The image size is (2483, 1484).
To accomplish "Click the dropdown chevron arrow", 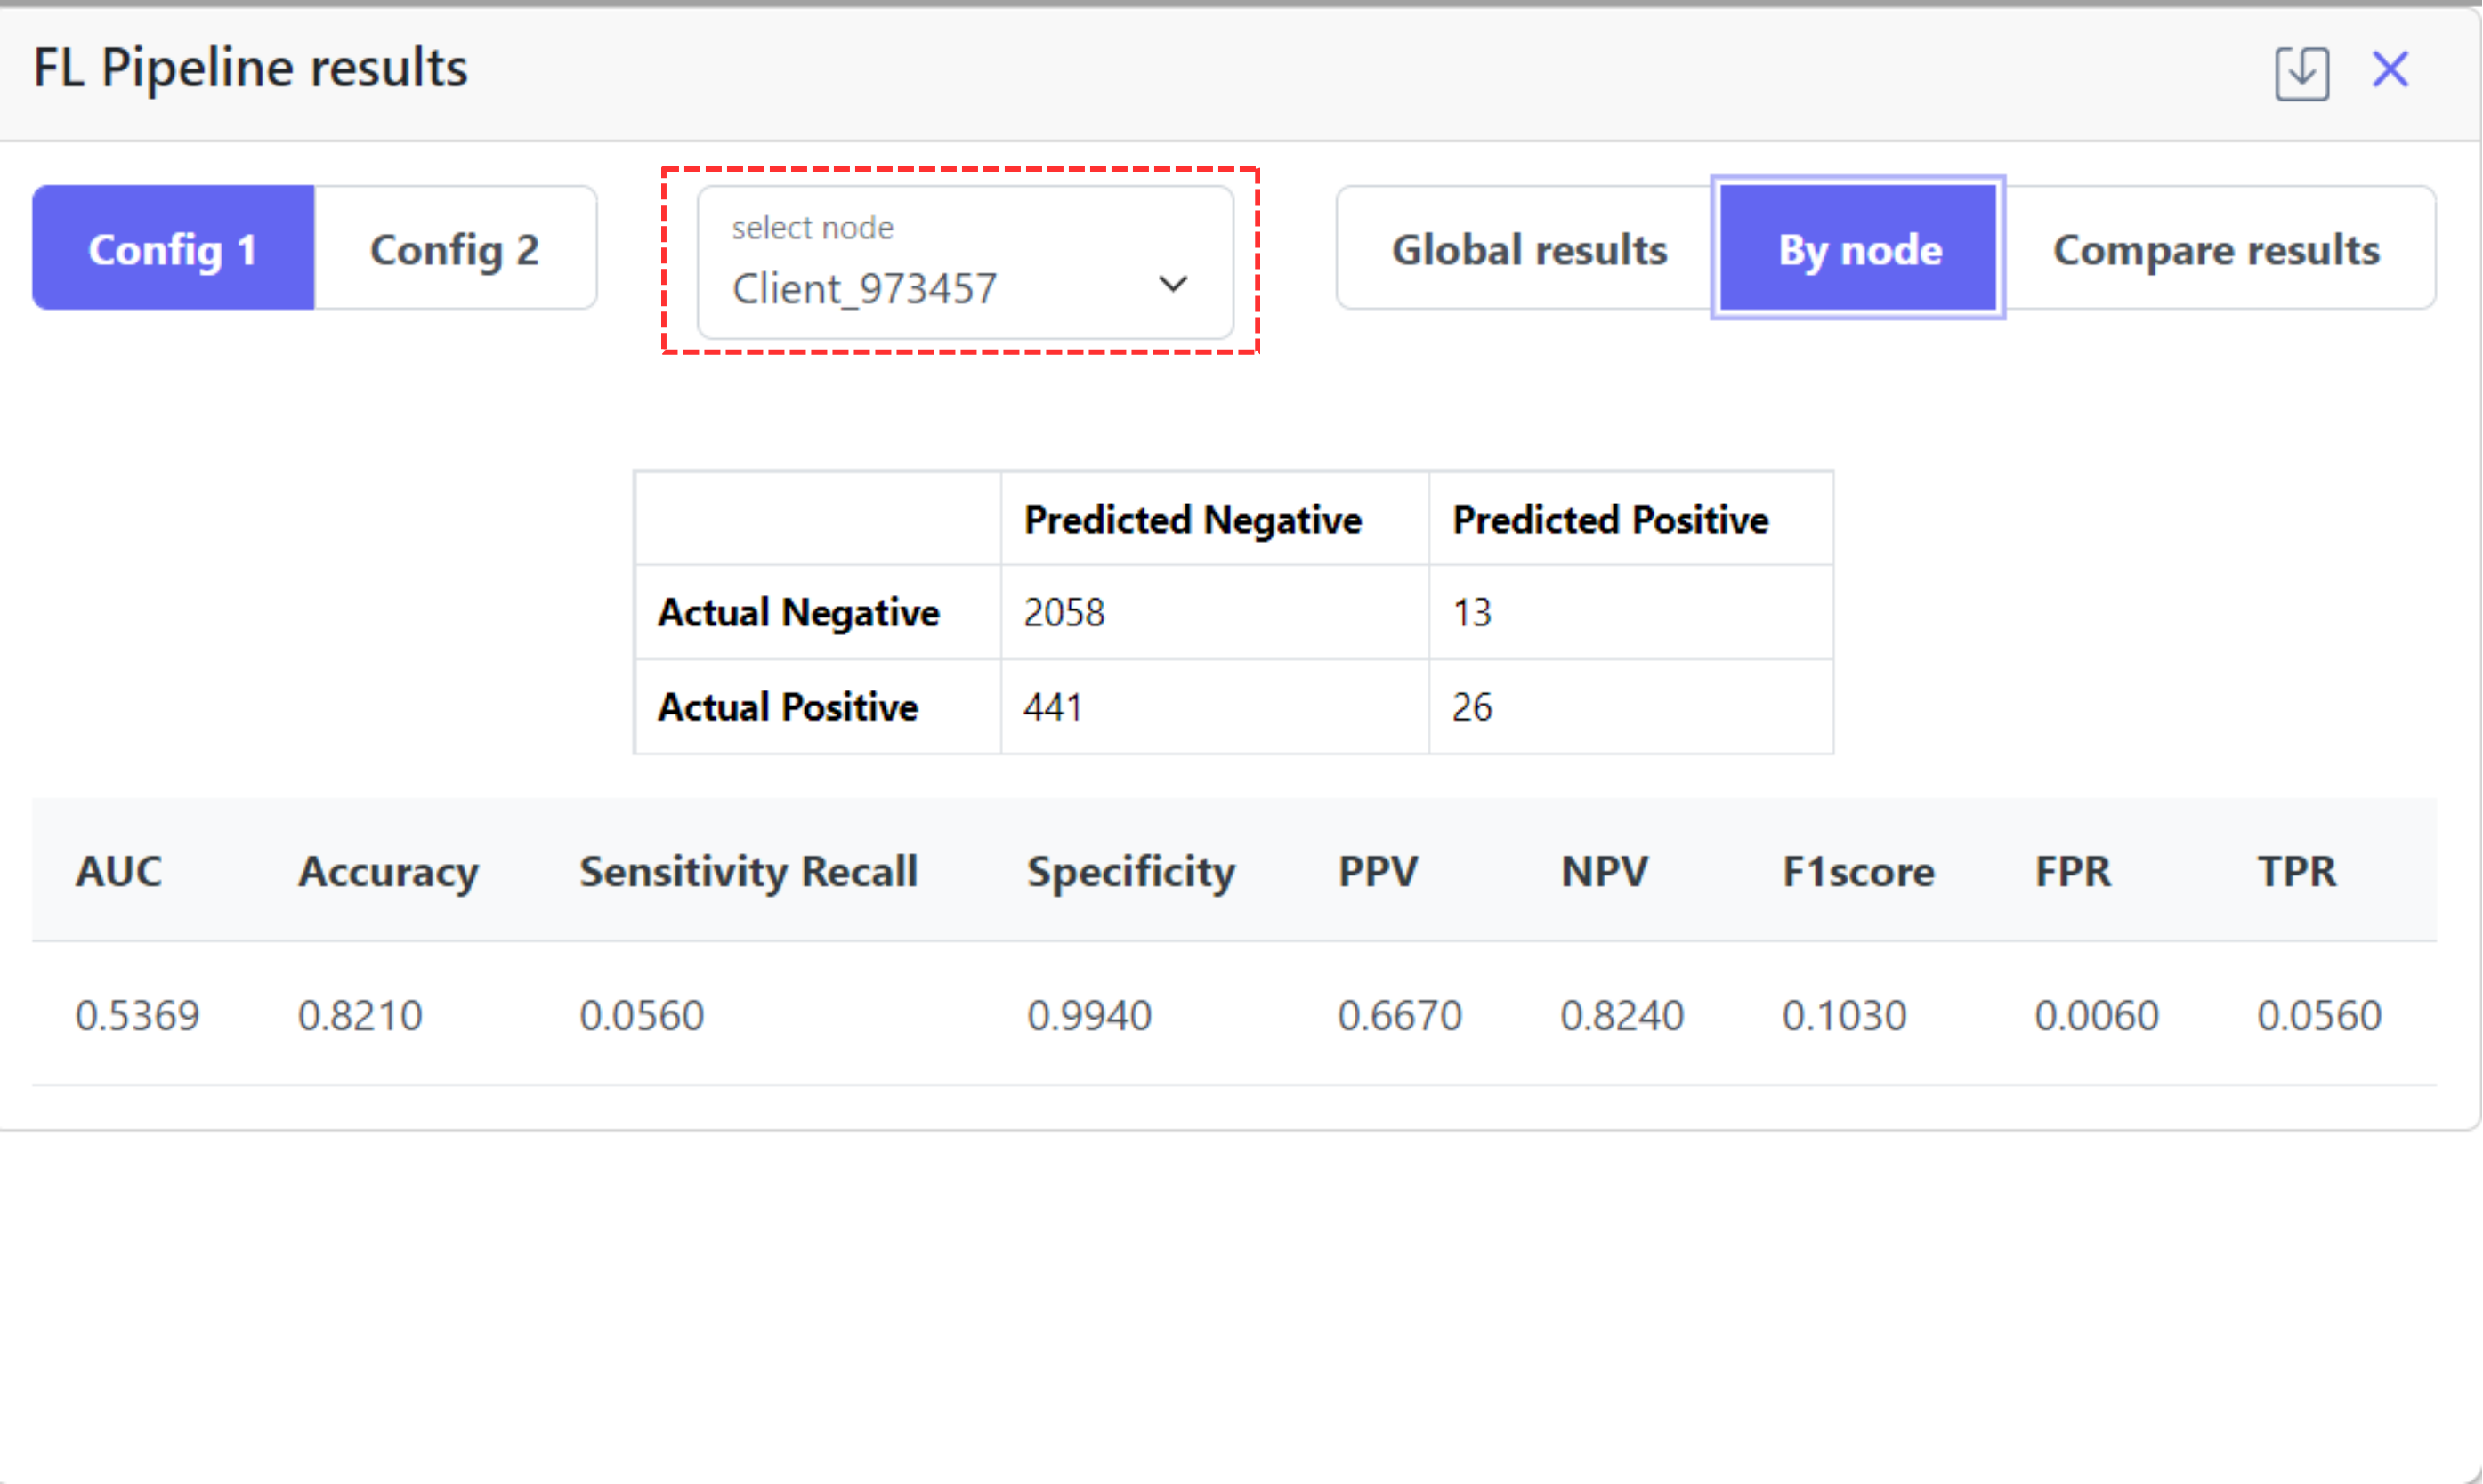I will click(1172, 285).
